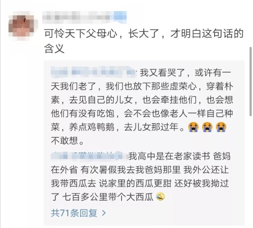Click the word 含义 ending the main comment
253x228 pixels.
pos(54,48)
